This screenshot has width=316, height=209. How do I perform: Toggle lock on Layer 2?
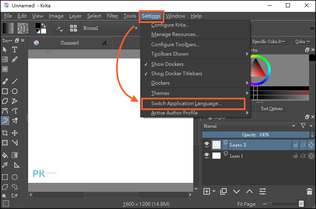coord(296,145)
